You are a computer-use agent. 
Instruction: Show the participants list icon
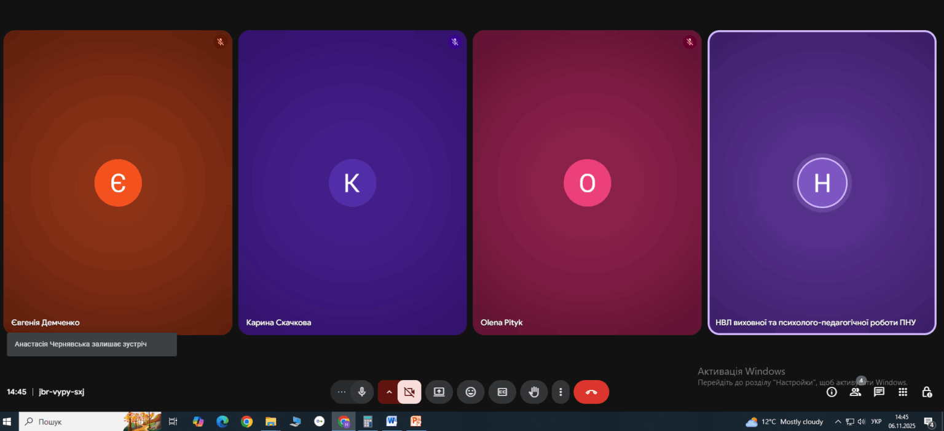(855, 392)
